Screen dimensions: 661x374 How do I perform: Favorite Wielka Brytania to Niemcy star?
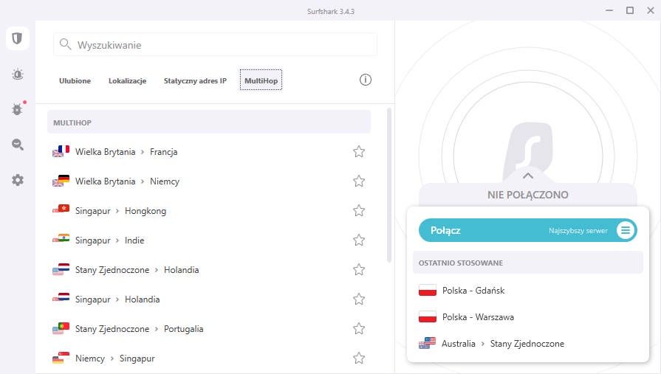coord(359,181)
